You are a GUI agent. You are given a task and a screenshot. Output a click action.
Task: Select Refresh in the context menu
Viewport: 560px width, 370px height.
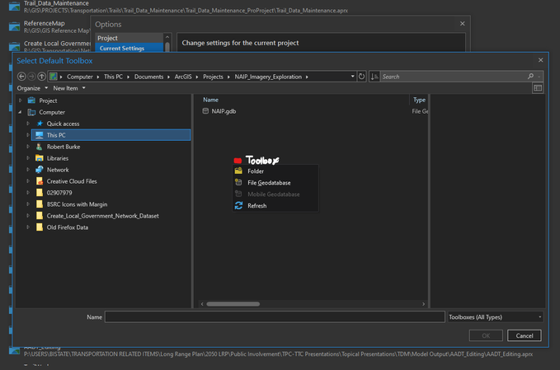pyautogui.click(x=256, y=206)
